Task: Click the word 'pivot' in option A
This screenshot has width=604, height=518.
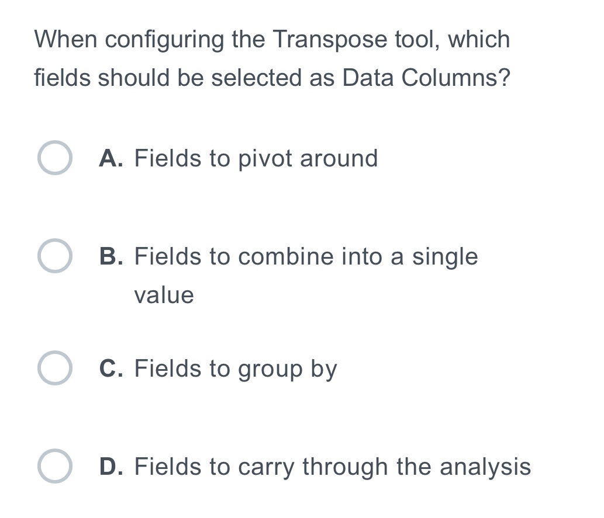Action: tap(265, 159)
